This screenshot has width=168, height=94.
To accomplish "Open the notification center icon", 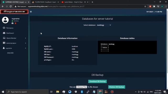I will 165,92.
